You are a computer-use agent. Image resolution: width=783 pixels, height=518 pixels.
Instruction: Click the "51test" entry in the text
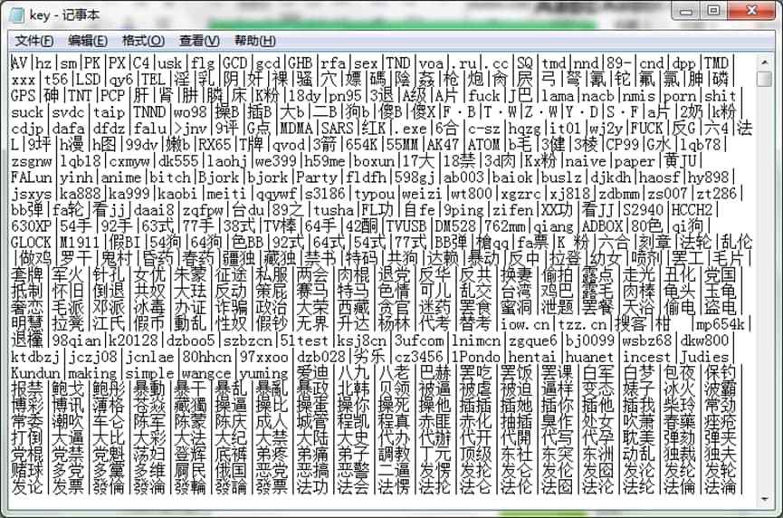coord(304,341)
